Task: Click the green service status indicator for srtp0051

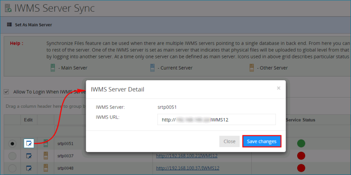Action: pos(301,143)
